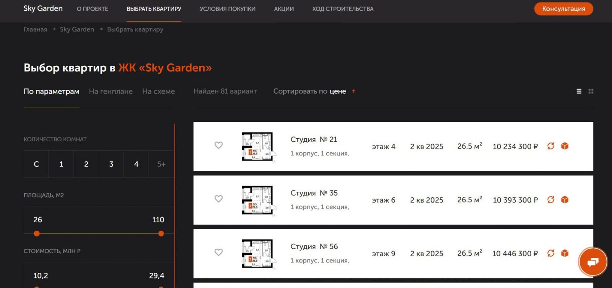Click maximum cost value 29,4
Screen dimensions: 612x288
pos(157,276)
